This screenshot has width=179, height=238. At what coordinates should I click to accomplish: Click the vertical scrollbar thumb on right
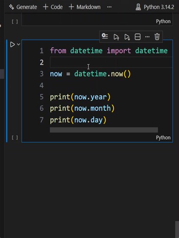[x=177, y=229]
